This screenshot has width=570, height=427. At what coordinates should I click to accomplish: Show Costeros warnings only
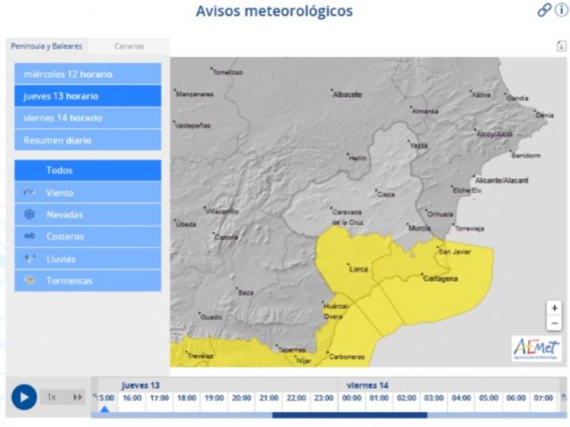[87, 237]
